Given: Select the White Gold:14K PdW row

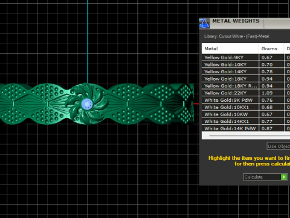Looking at the screenshot, I should point(246,128).
